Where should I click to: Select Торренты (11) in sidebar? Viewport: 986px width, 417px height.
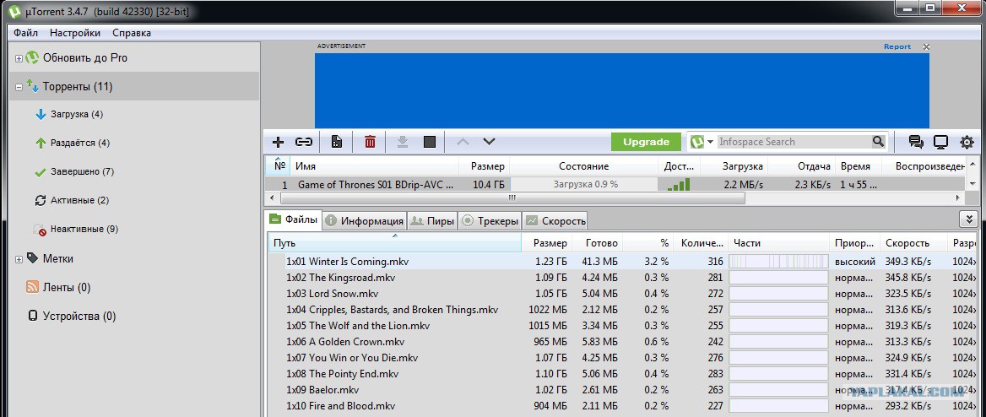point(78,87)
